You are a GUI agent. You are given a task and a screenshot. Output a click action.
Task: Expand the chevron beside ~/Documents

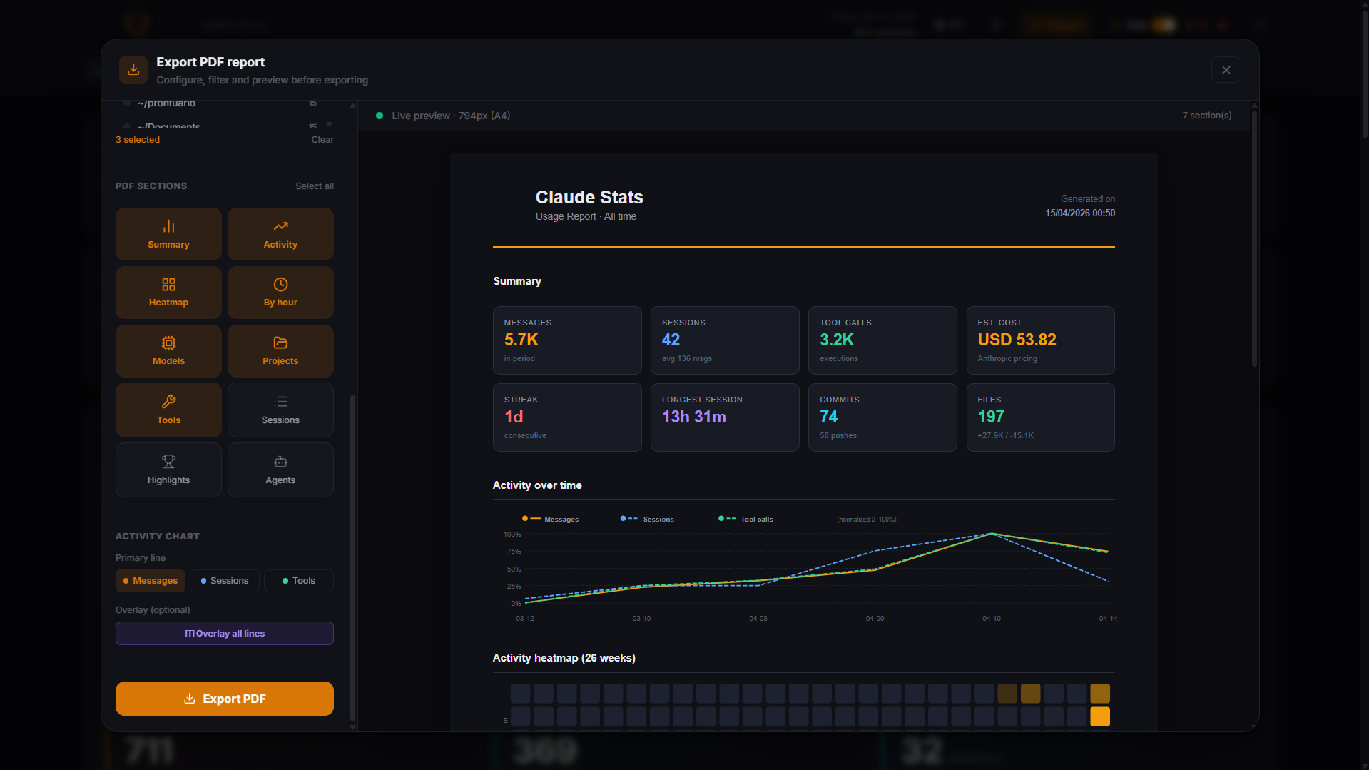[x=329, y=123]
